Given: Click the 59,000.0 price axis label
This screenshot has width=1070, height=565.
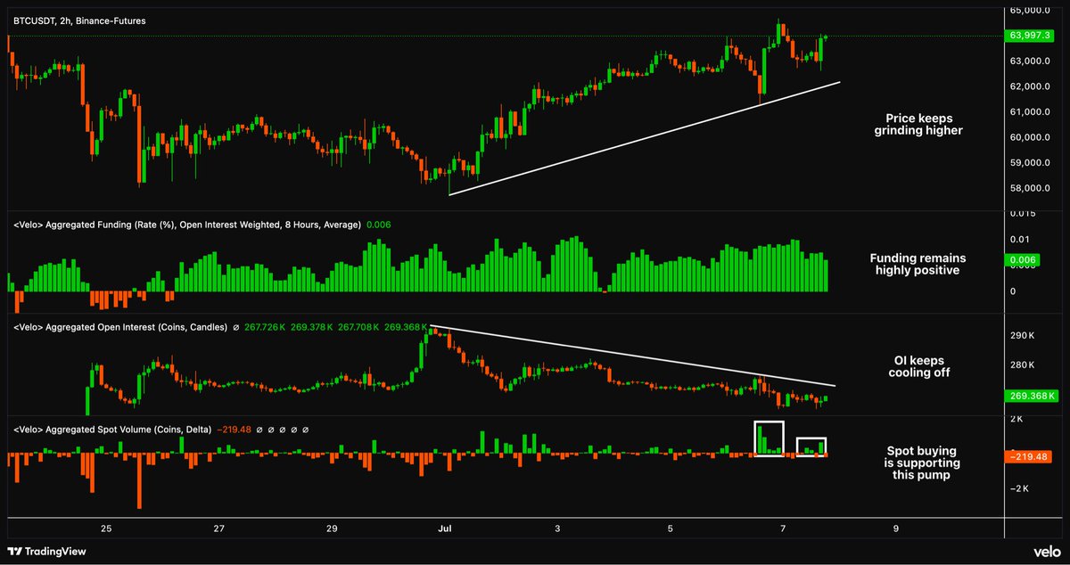Looking at the screenshot, I should point(1032,163).
